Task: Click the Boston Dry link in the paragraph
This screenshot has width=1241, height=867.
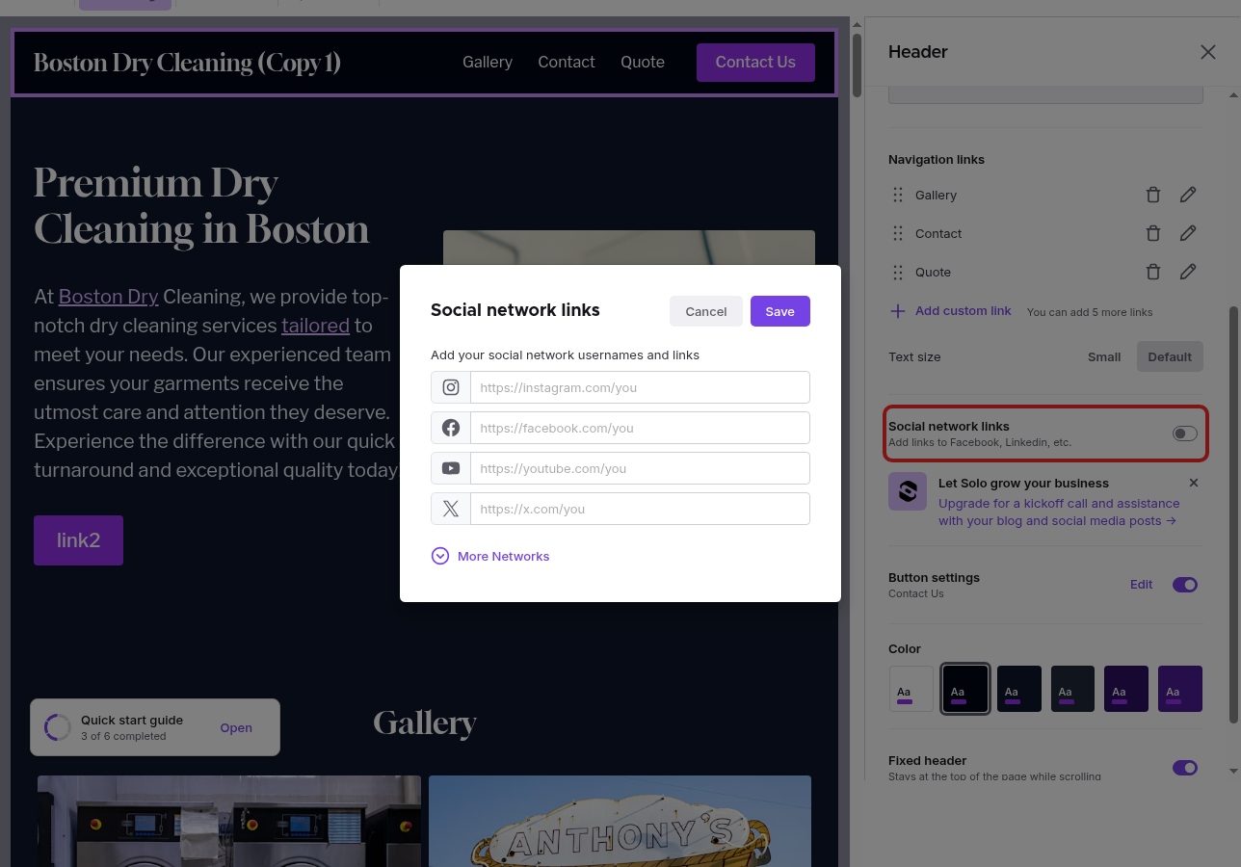Action: pyautogui.click(x=108, y=296)
